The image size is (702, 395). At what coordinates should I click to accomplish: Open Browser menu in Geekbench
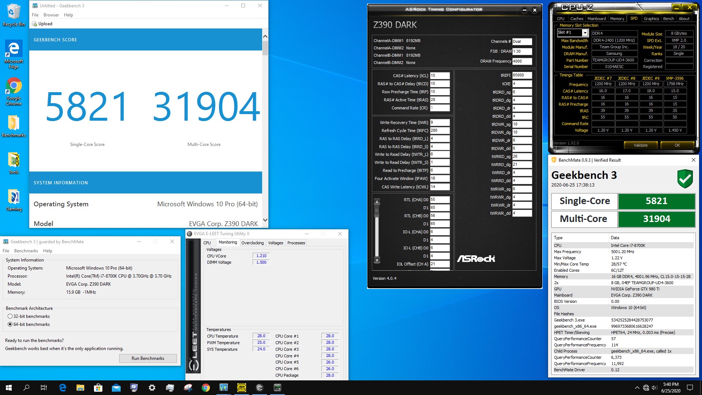point(51,15)
